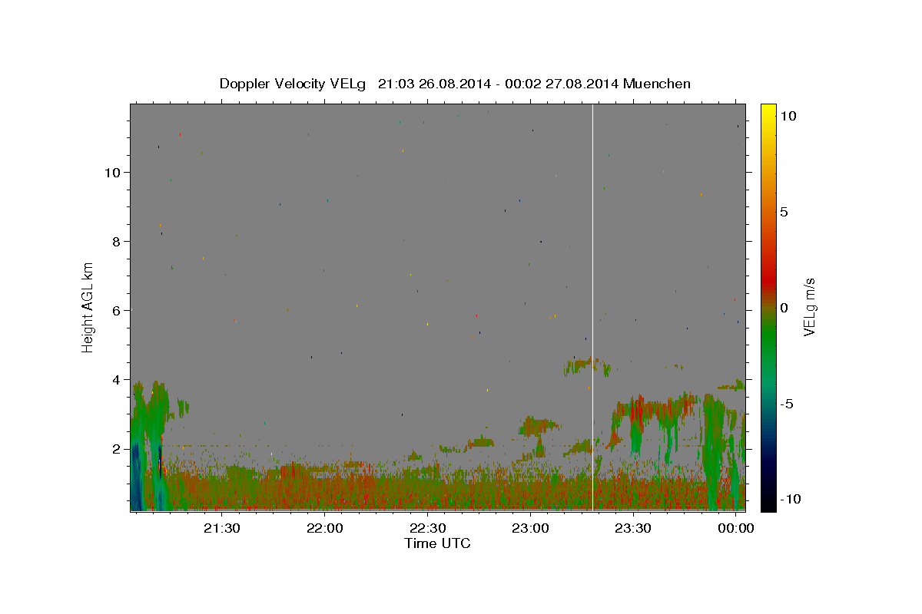
Task: Click the height axis label 2
Action: (x=117, y=449)
